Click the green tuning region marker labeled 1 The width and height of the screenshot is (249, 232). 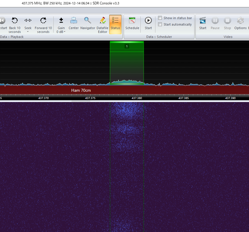[127, 46]
